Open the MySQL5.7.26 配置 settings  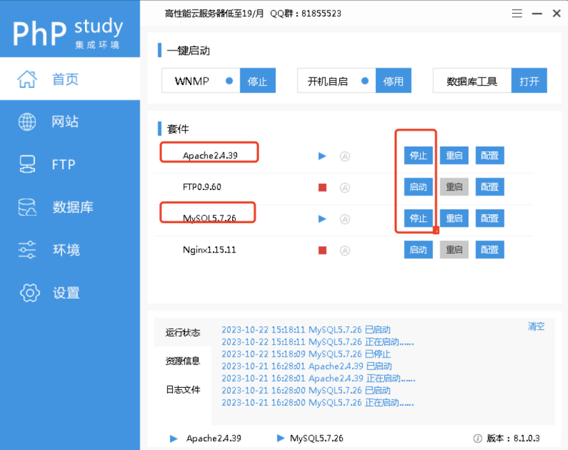click(490, 218)
